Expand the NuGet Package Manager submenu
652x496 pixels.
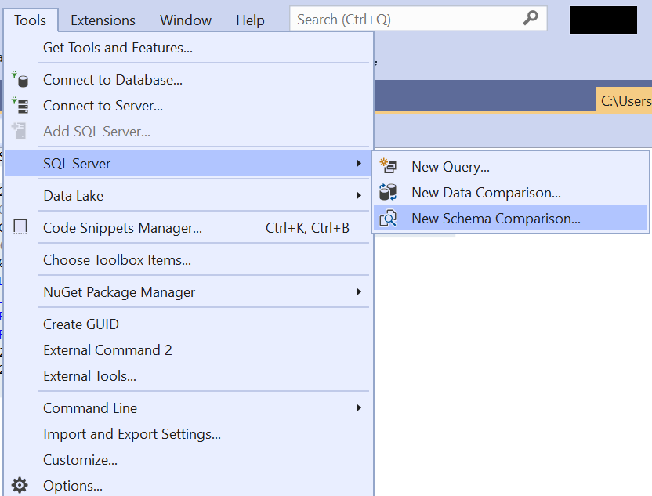359,291
